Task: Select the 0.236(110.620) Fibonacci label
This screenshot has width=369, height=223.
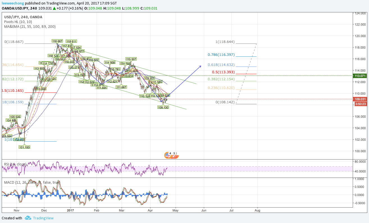Action: coord(221,88)
